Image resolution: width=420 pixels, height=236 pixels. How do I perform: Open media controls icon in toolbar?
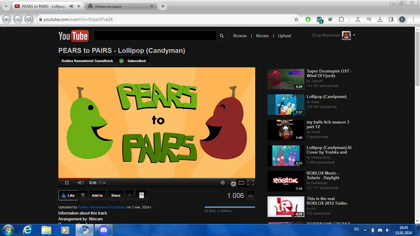click(369, 19)
